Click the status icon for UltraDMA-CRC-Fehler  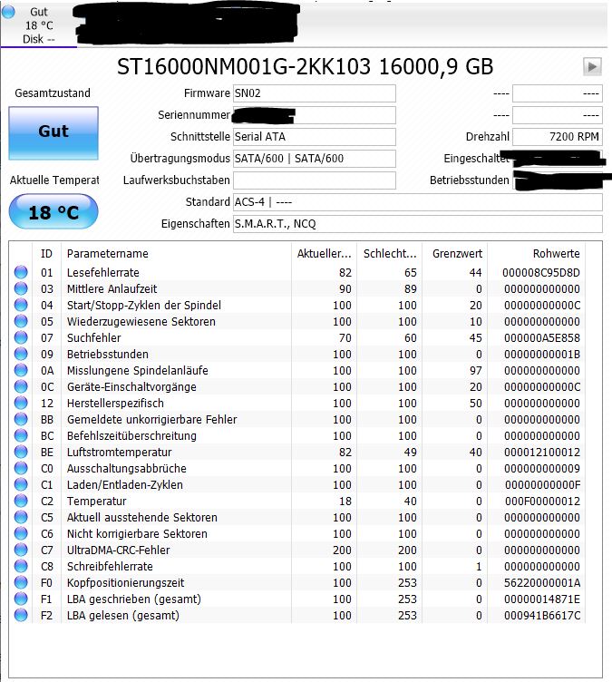coord(21,550)
